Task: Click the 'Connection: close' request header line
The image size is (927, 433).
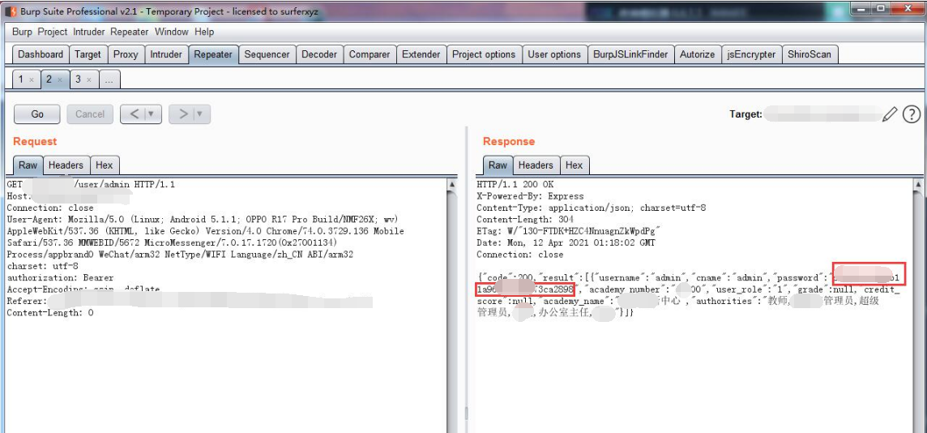Action: click(x=50, y=208)
